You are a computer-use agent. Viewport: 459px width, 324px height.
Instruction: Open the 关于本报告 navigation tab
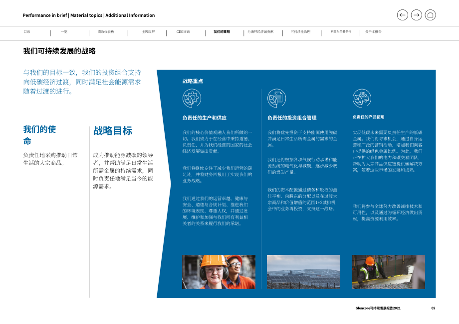[x=373, y=32]
